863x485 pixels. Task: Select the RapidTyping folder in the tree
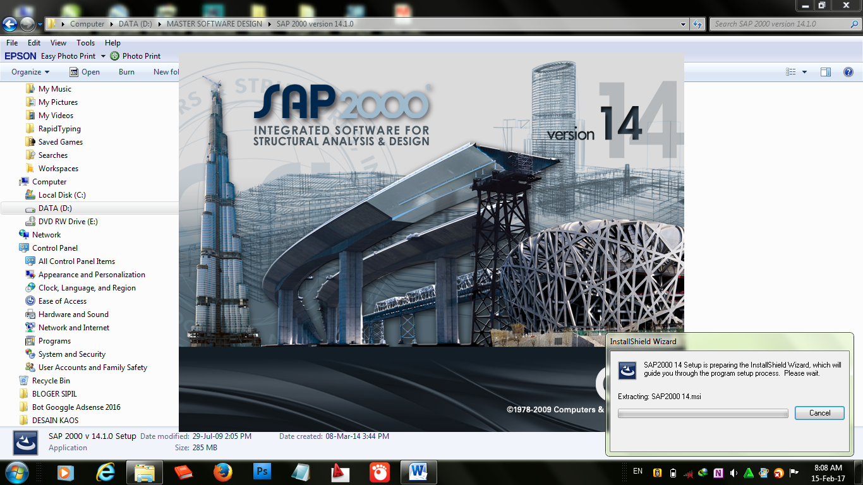[59, 129]
